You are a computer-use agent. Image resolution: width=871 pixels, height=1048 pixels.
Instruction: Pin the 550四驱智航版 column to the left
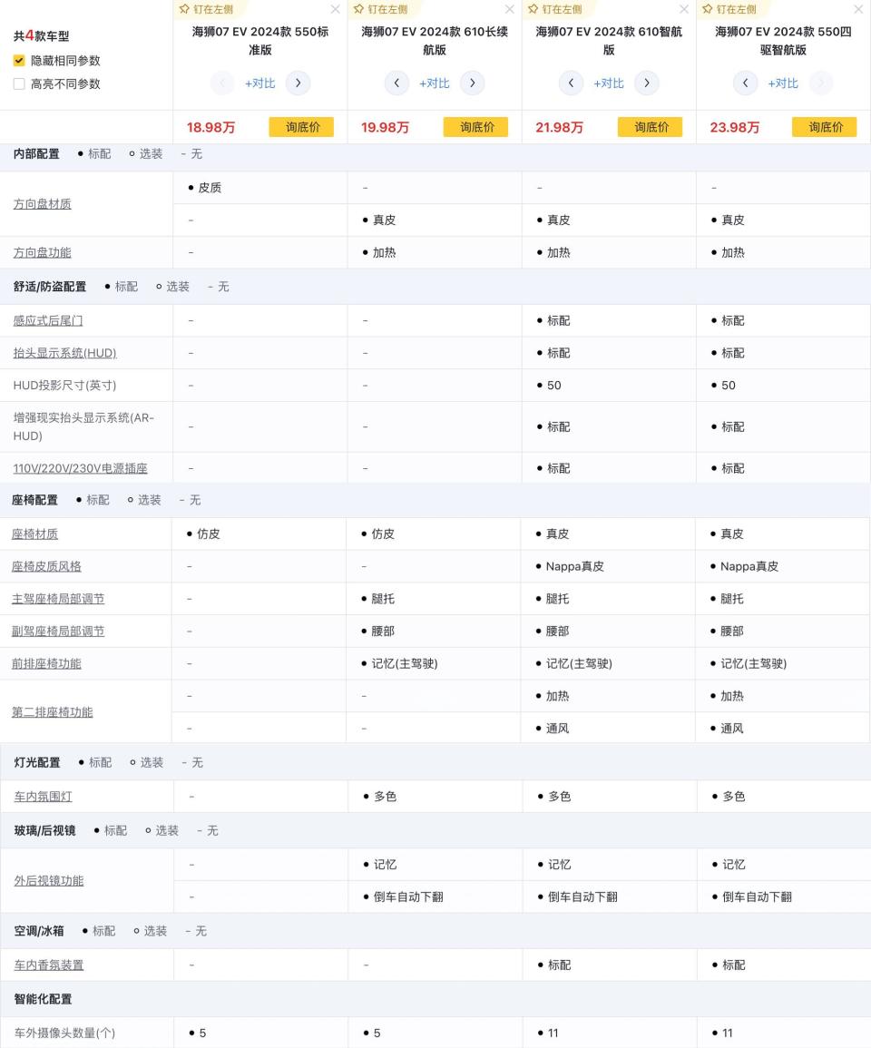click(729, 9)
